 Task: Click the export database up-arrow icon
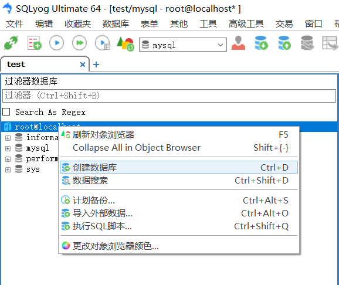(x=284, y=43)
